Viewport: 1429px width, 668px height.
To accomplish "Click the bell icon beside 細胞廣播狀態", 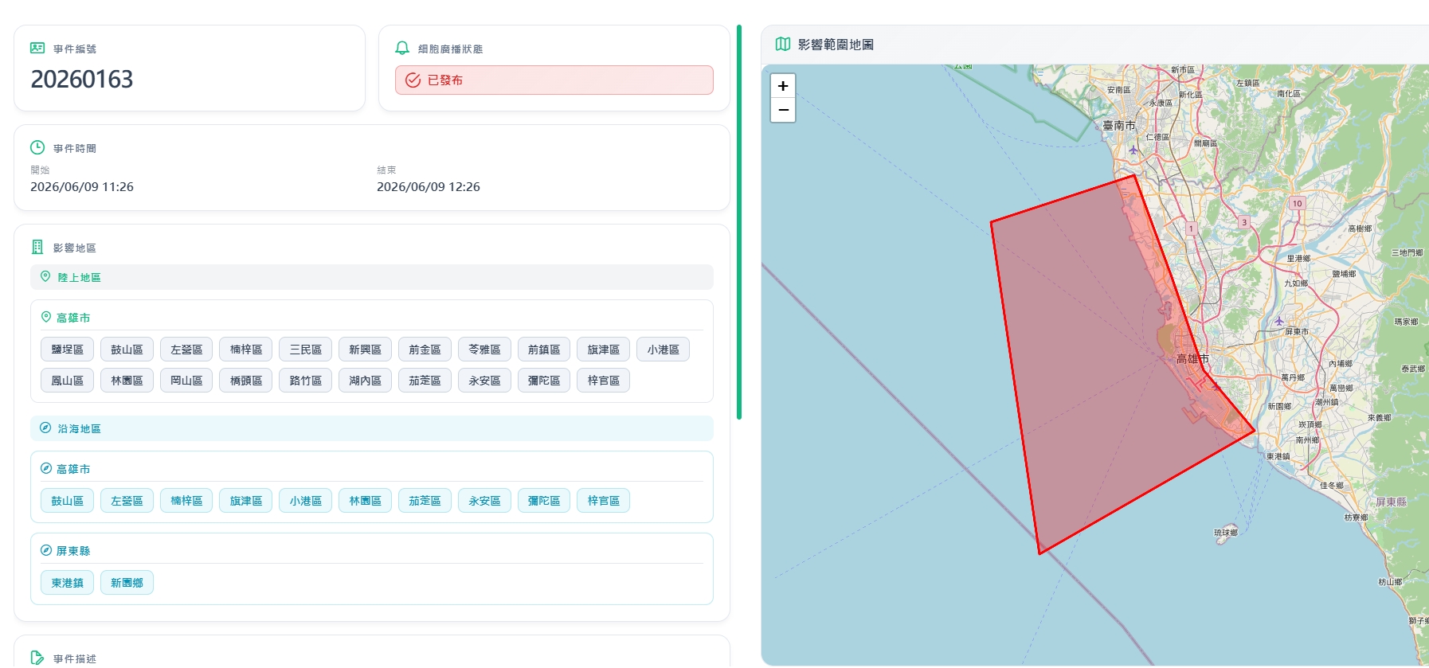I will click(x=402, y=49).
